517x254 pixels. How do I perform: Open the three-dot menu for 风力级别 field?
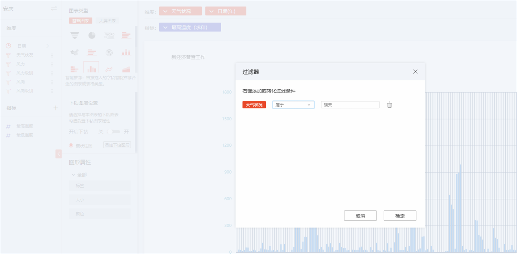52,73
